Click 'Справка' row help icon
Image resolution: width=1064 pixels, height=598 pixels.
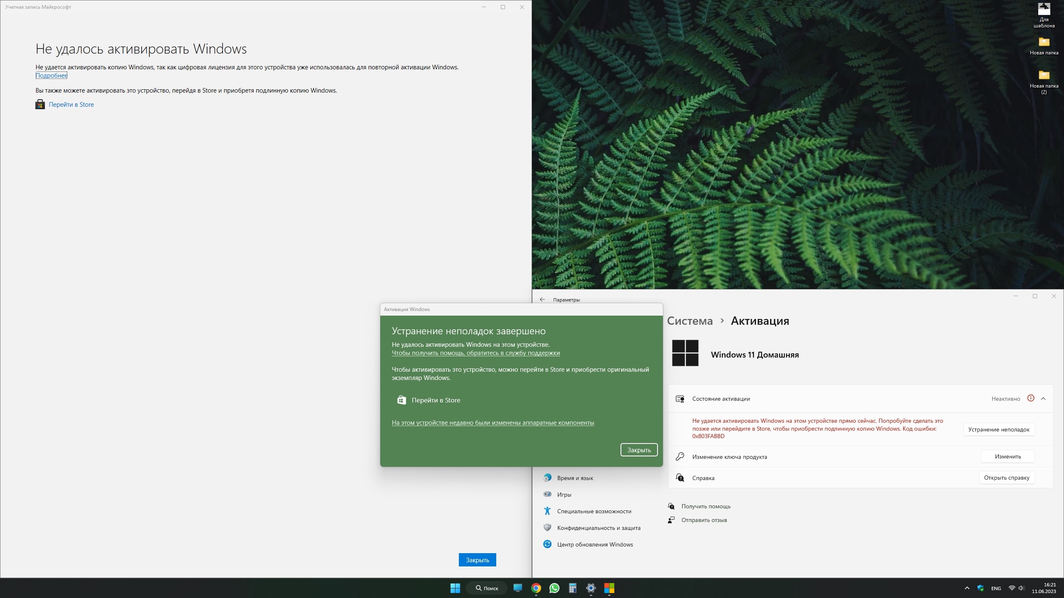[x=680, y=478]
